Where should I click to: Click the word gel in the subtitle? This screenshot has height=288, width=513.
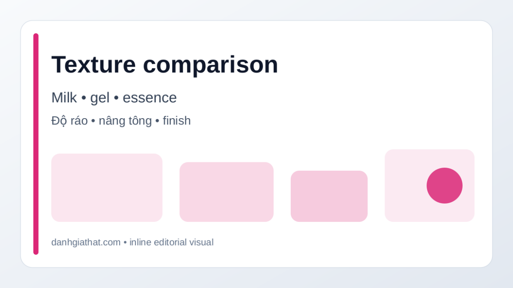point(100,98)
